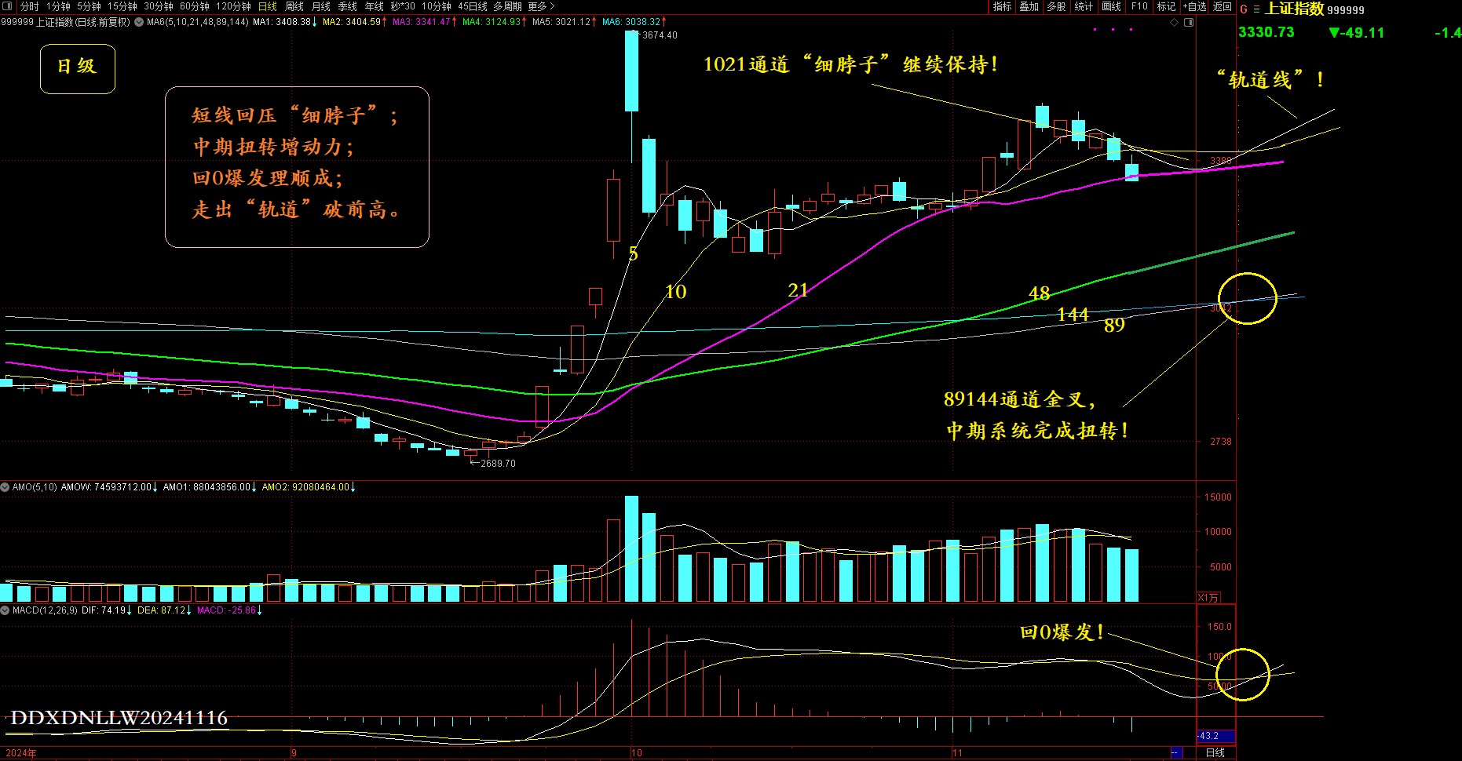Toggle the info panel icon beside diamond
1462x761 pixels.
tap(1189, 22)
